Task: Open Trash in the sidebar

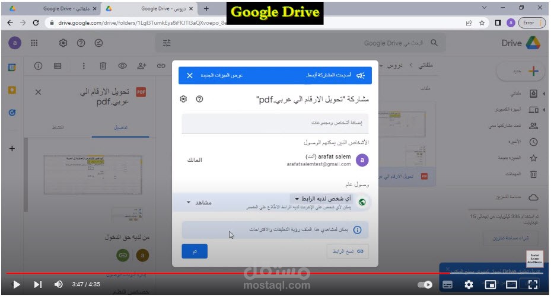Action: (522, 174)
